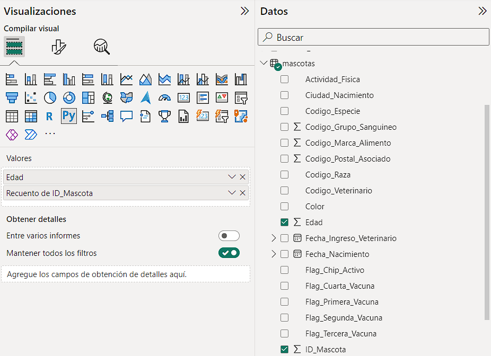Open dropdown for Recuento de ID_Mascota
This screenshot has width=491, height=356.
(x=232, y=193)
